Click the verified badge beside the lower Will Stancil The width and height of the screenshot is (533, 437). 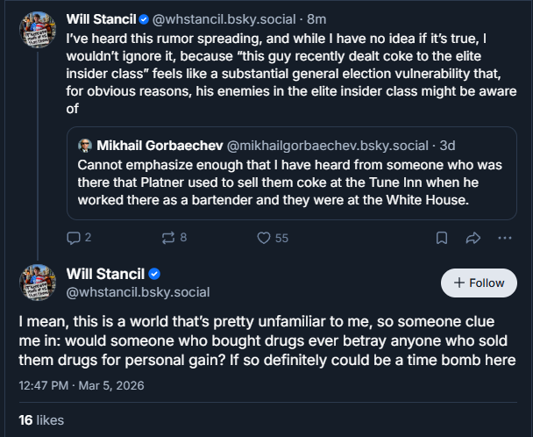pos(154,274)
